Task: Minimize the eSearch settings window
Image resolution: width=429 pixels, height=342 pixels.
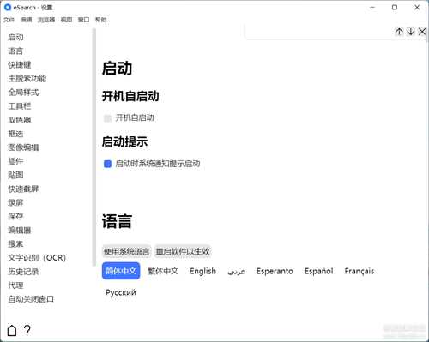Action: tap(372, 8)
